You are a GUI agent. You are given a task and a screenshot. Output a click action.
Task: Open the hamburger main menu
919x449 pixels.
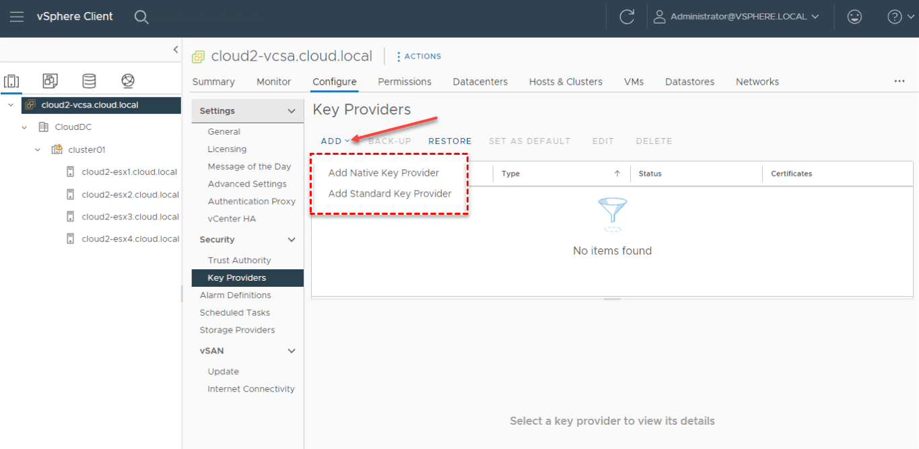(17, 16)
